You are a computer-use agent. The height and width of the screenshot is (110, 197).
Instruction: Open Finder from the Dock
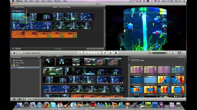point(19,105)
